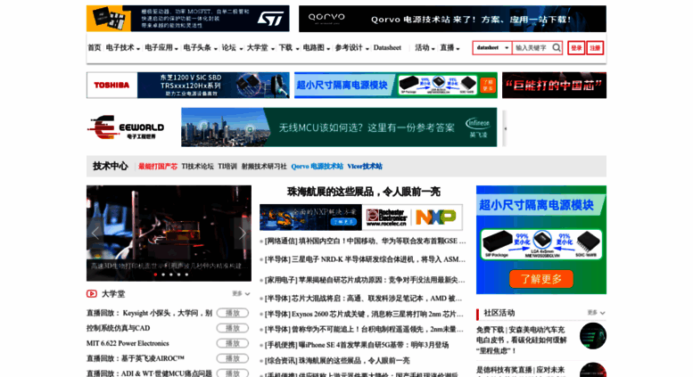Open Vicor技术站 link

pos(365,167)
